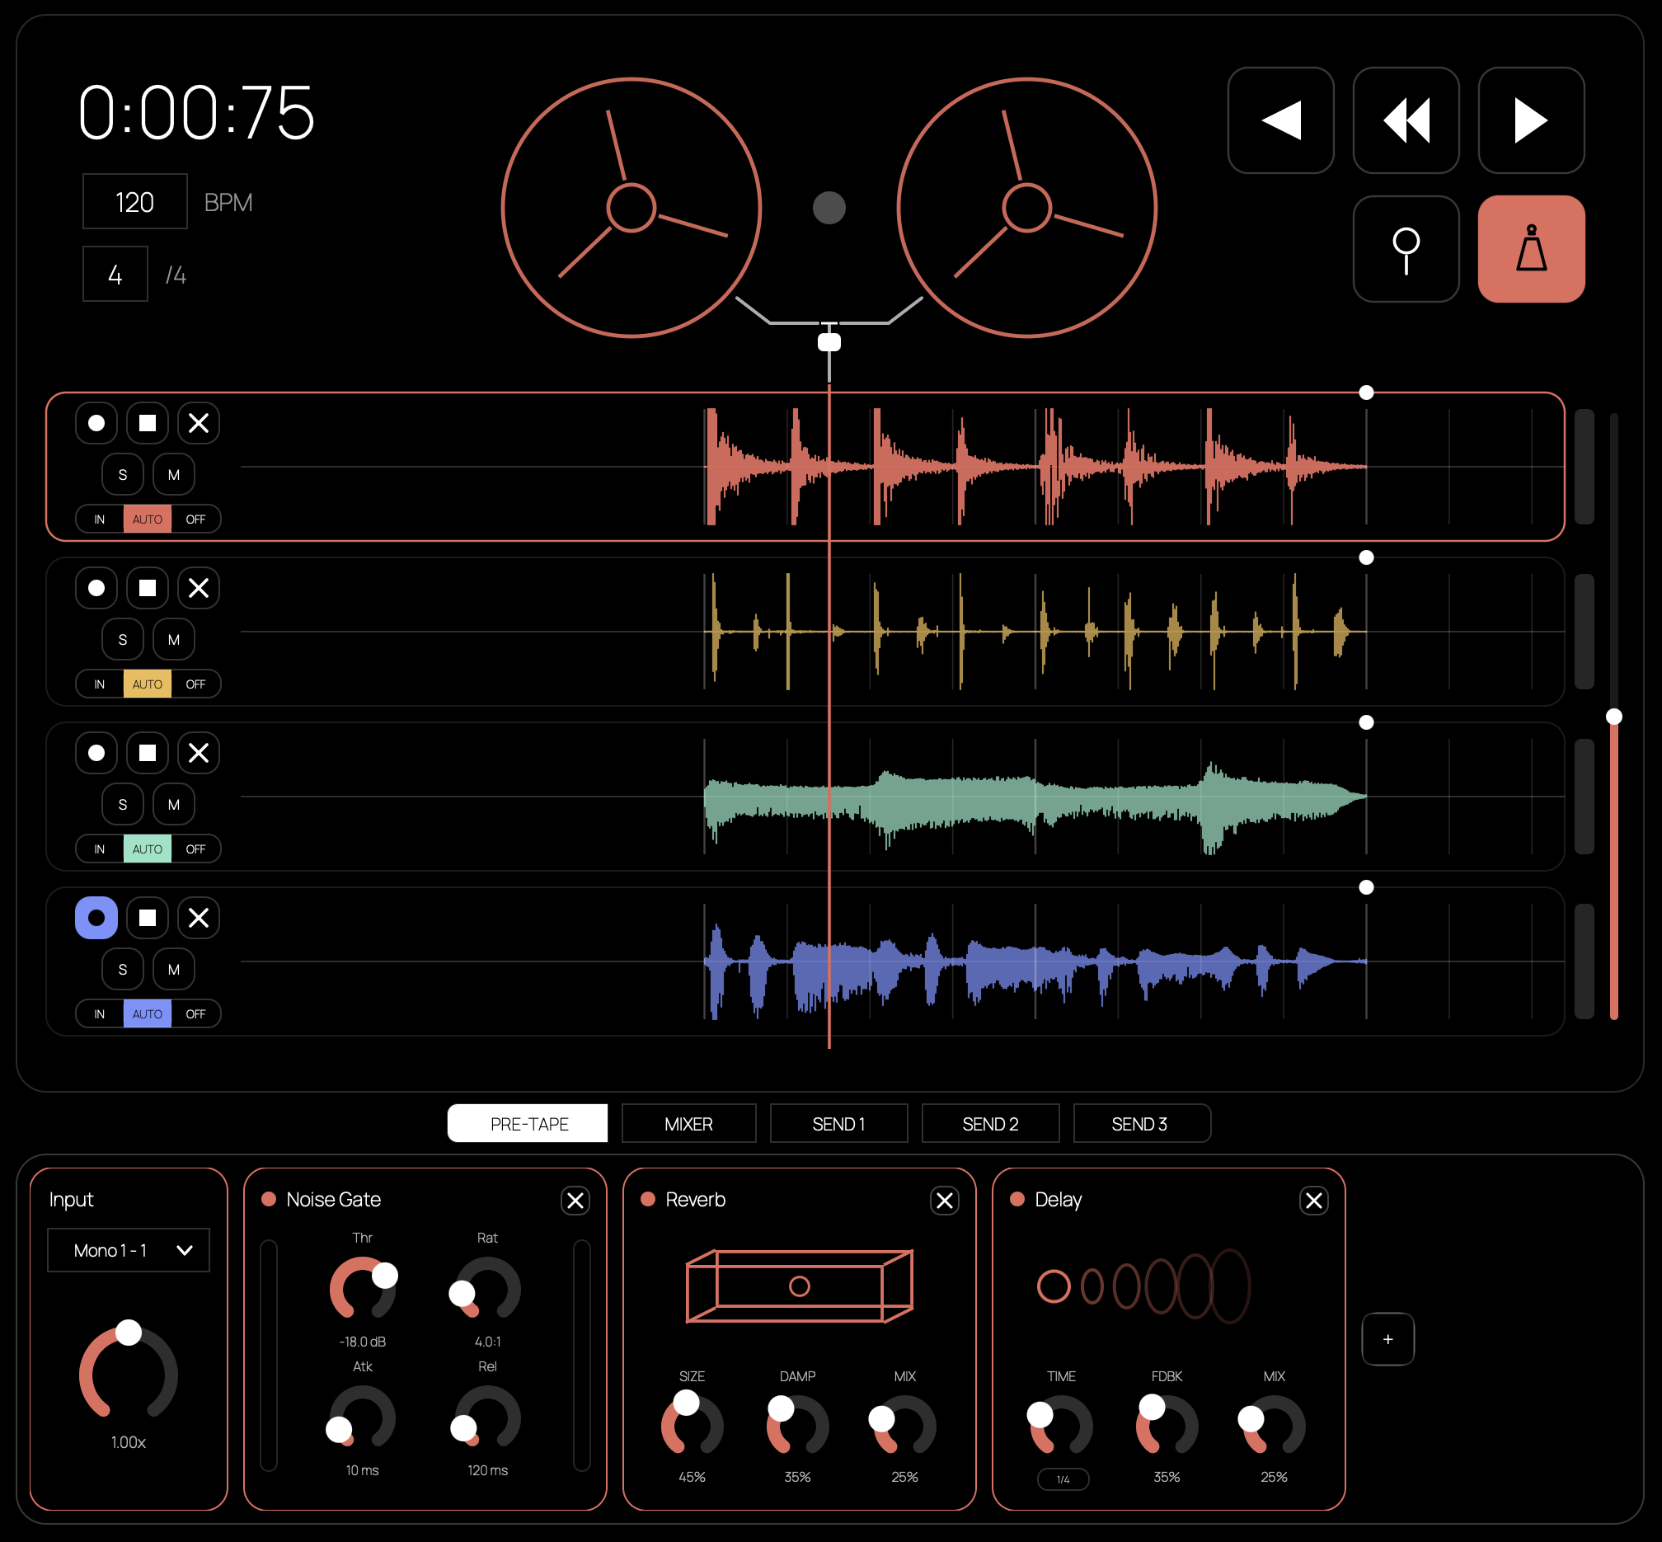Remove the Noise Gate effect
1662x1542 pixels.
coord(574,1201)
